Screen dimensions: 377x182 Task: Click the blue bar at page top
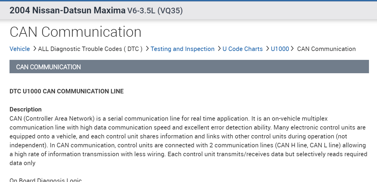pyautogui.click(x=188, y=1)
